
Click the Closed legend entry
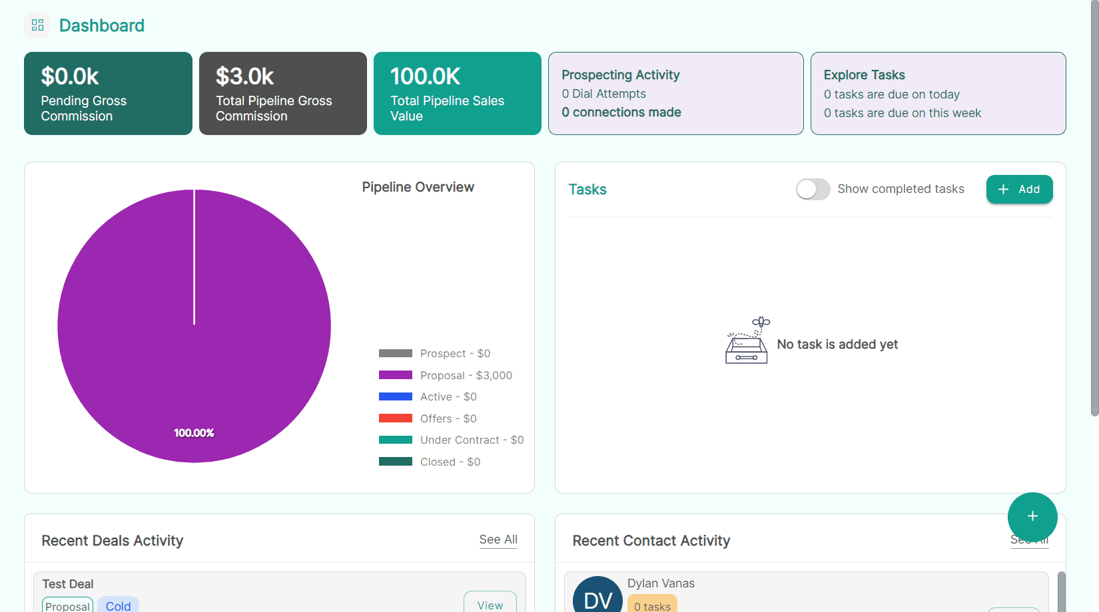(x=450, y=461)
